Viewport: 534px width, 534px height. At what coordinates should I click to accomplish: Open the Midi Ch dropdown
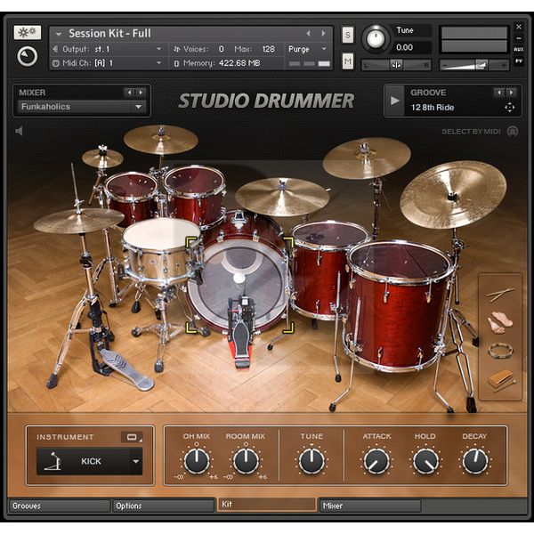(158, 63)
